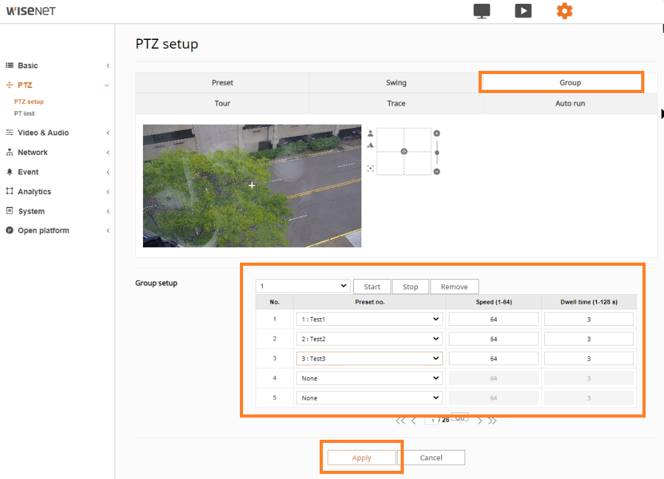The image size is (664, 479).
Task: Click the Cancel button
Action: tap(431, 457)
